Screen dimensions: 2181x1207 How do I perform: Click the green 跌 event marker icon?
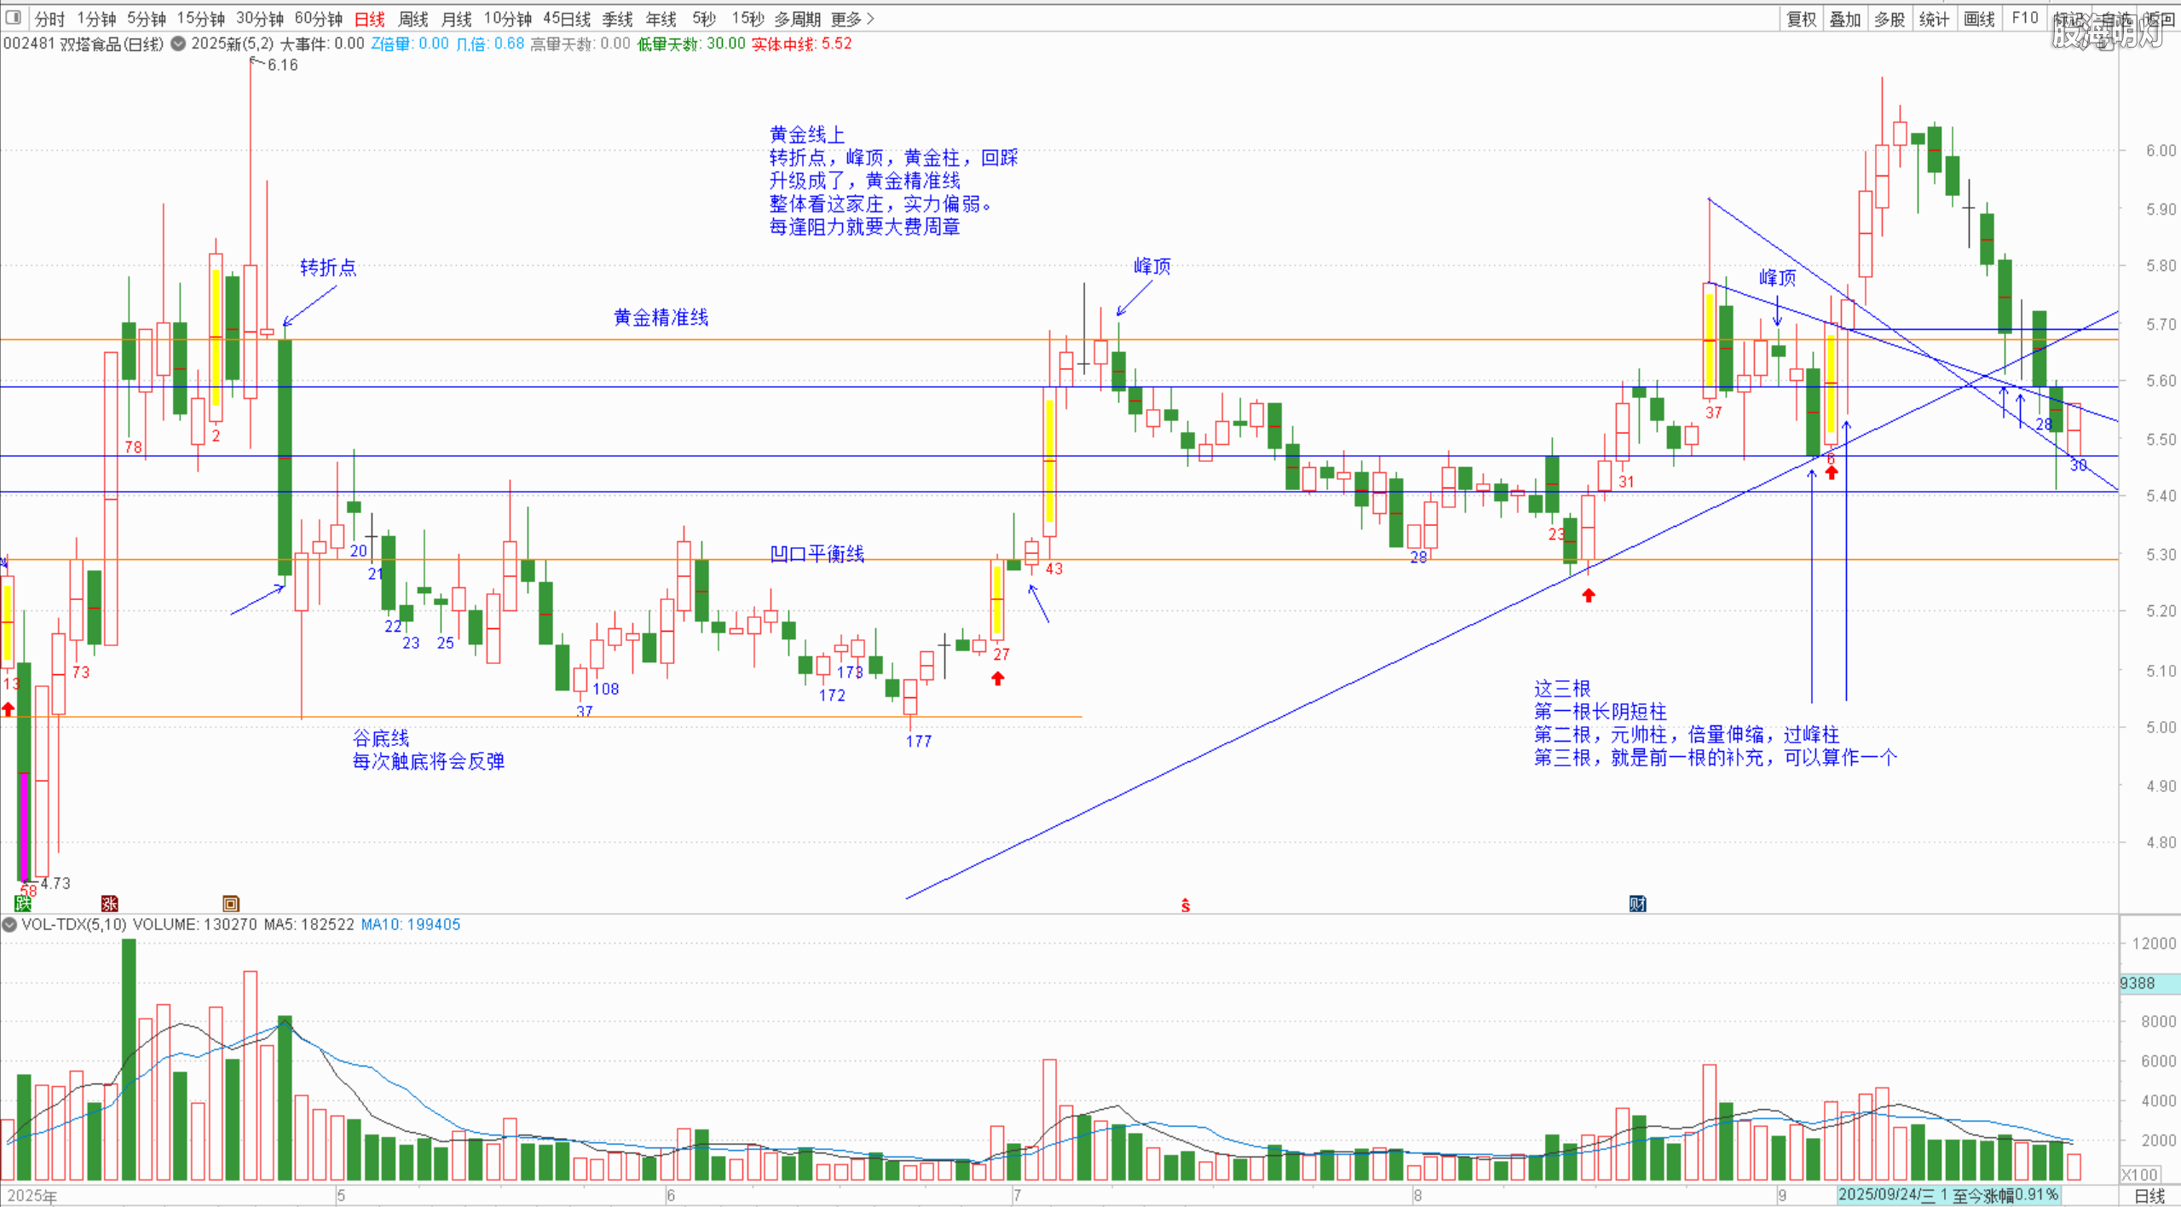(x=23, y=904)
